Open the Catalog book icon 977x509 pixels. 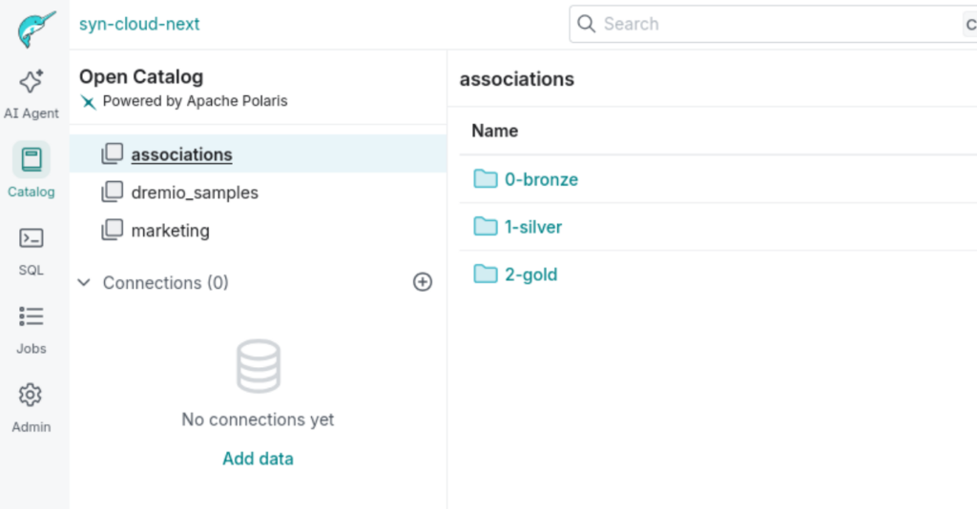pos(31,160)
